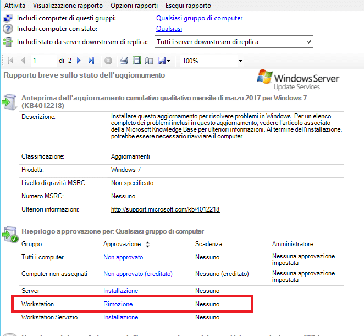
Task: Click the Esegui rapporto menu item
Action: pyautogui.click(x=188, y=6)
